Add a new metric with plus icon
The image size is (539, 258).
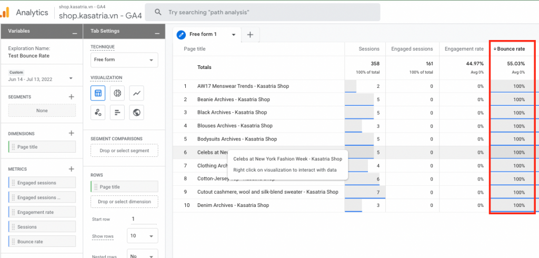[72, 169]
